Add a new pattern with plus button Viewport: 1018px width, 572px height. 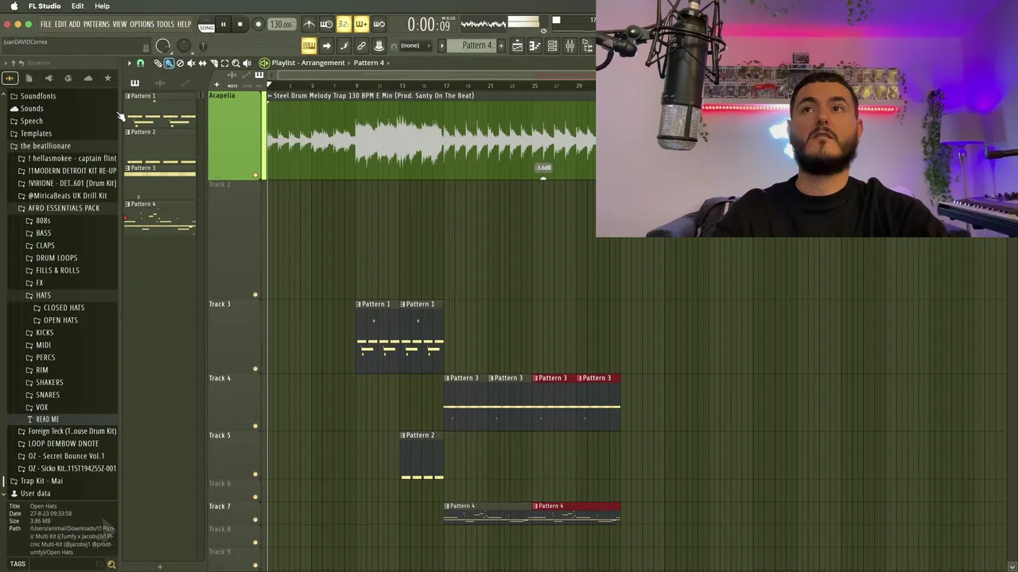501,45
